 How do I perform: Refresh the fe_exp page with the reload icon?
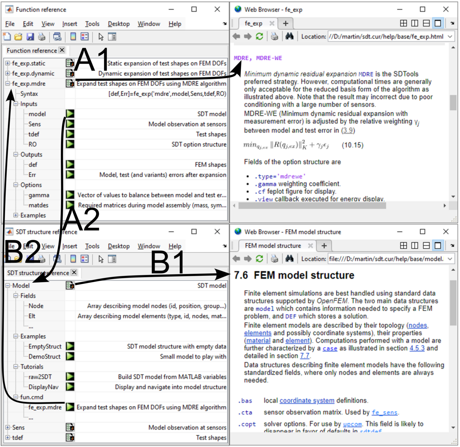pos(259,37)
